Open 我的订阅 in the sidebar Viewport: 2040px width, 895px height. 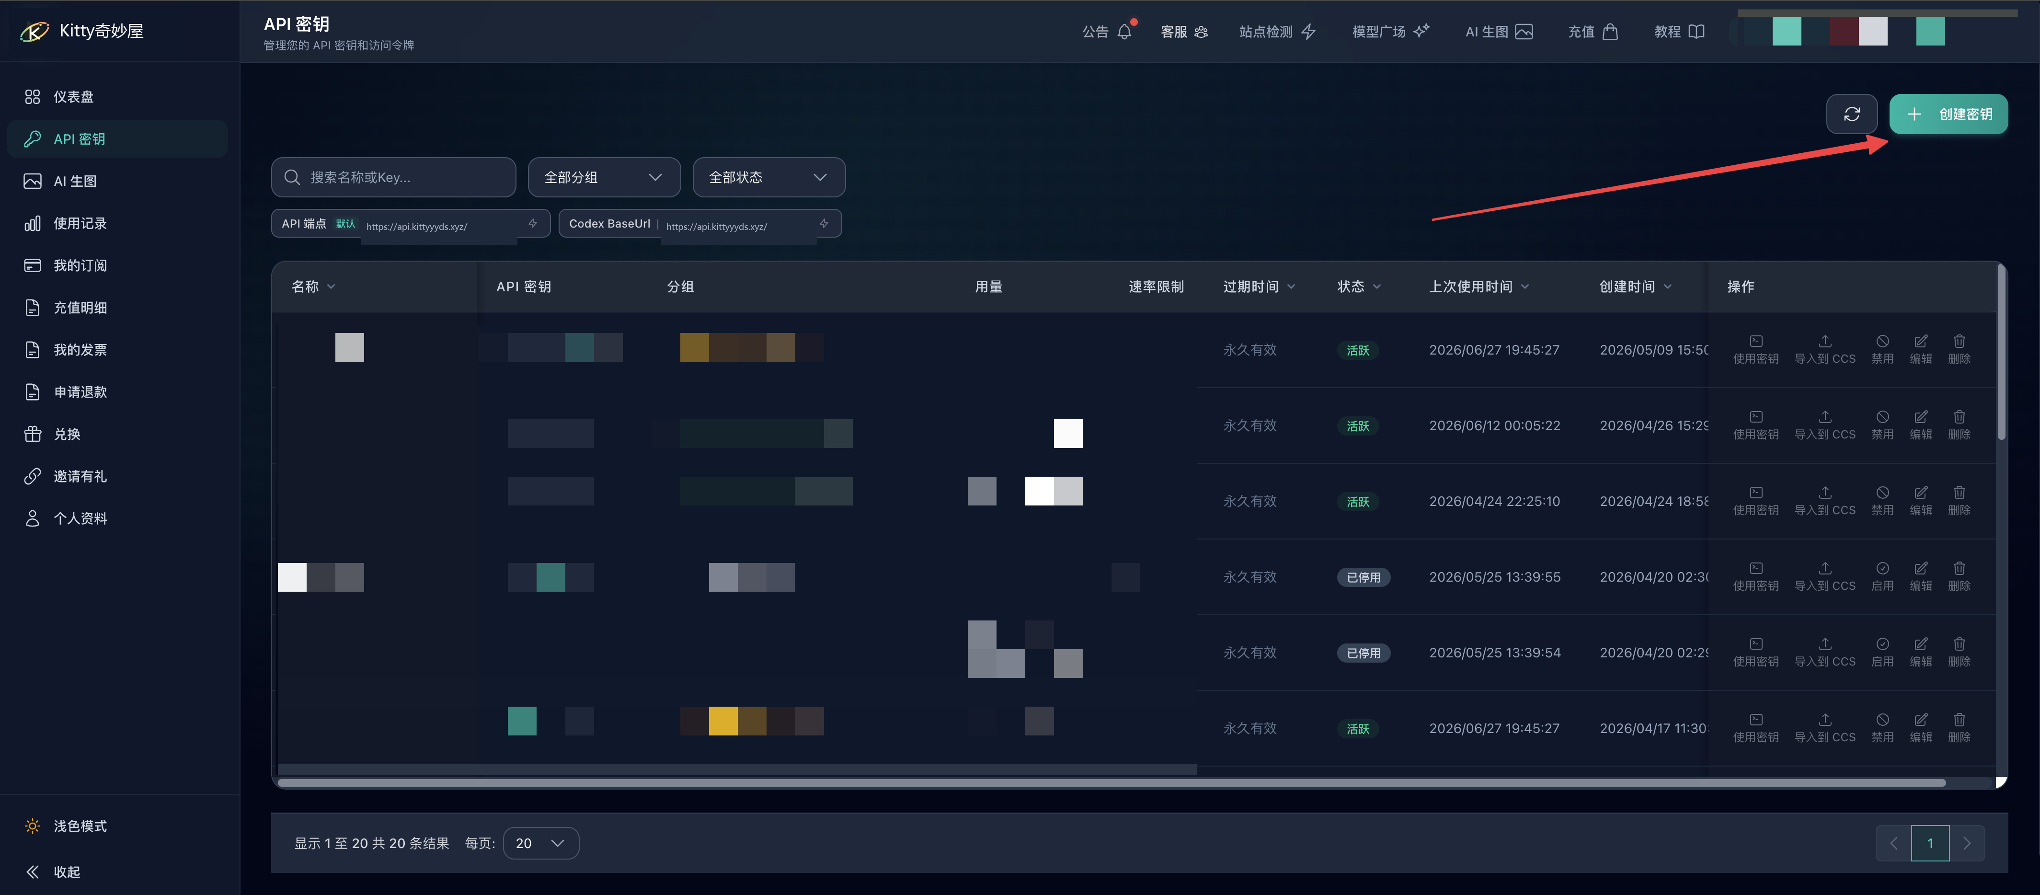117,265
